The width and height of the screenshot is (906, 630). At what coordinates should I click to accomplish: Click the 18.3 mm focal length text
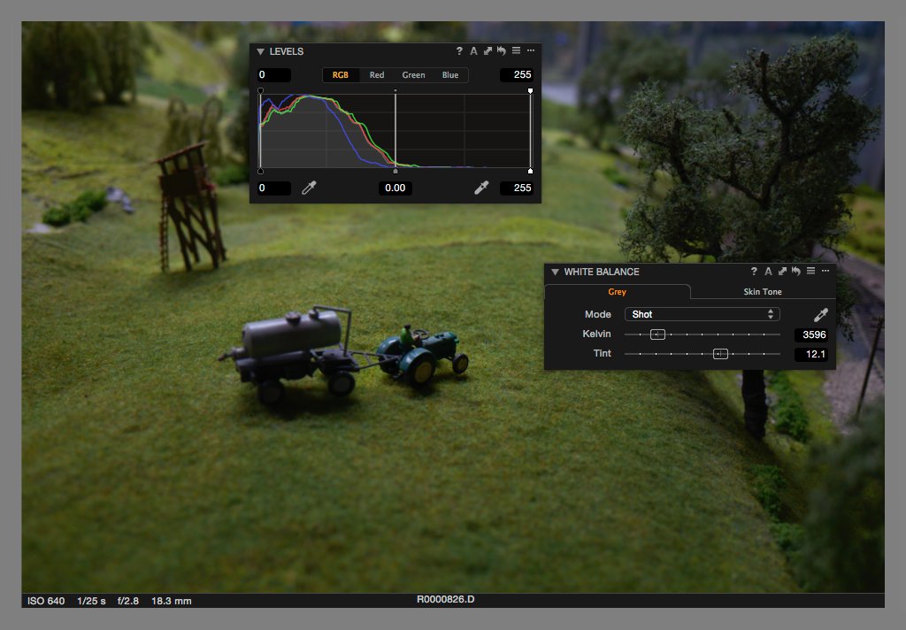click(172, 601)
